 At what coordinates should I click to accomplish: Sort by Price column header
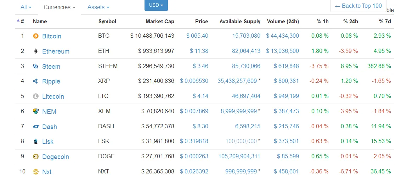(202, 22)
